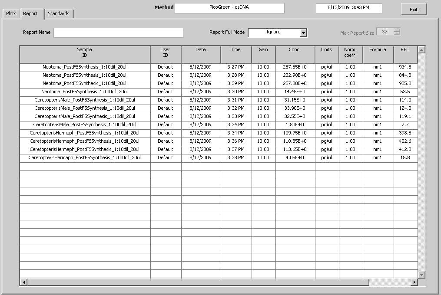This screenshot has height=295, width=441.
Task: Click the Units column header
Action: 327,55
